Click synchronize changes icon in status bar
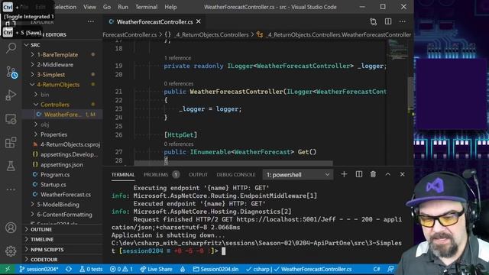This screenshot has width=489, height=275. (69, 269)
